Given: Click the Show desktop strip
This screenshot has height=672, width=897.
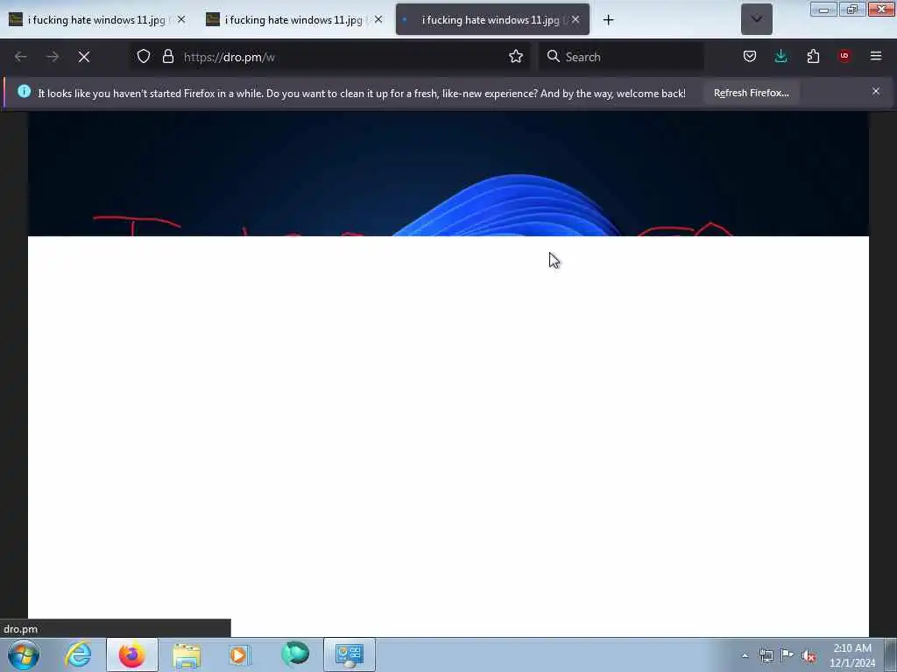Looking at the screenshot, I should point(891,654).
